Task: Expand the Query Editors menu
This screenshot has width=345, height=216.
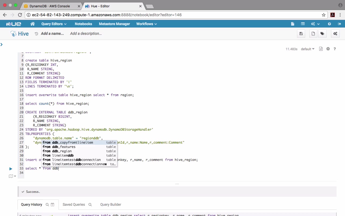Action: coord(54,24)
